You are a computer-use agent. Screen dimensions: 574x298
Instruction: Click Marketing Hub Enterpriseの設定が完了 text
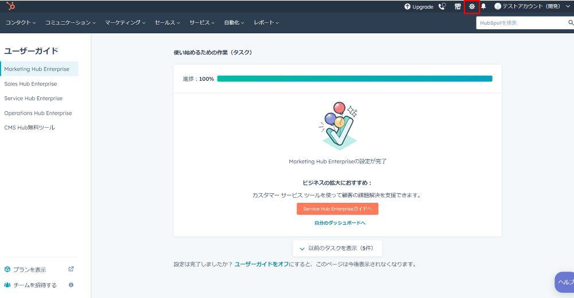pos(338,161)
